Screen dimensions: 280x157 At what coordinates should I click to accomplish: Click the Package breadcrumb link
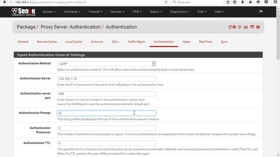(x=26, y=27)
